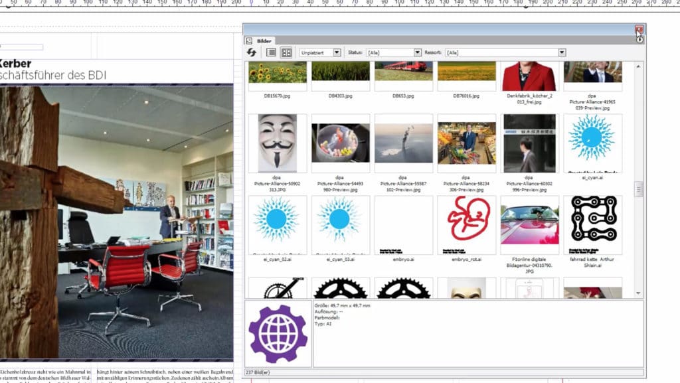
Task: Switch to list view mode
Action: click(x=272, y=52)
